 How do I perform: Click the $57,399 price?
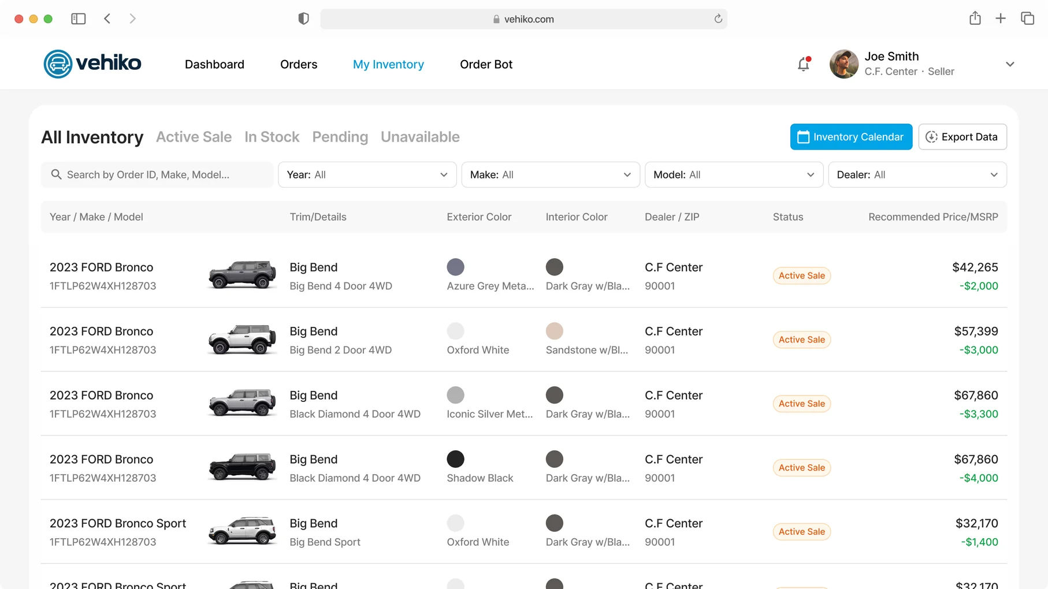click(976, 331)
